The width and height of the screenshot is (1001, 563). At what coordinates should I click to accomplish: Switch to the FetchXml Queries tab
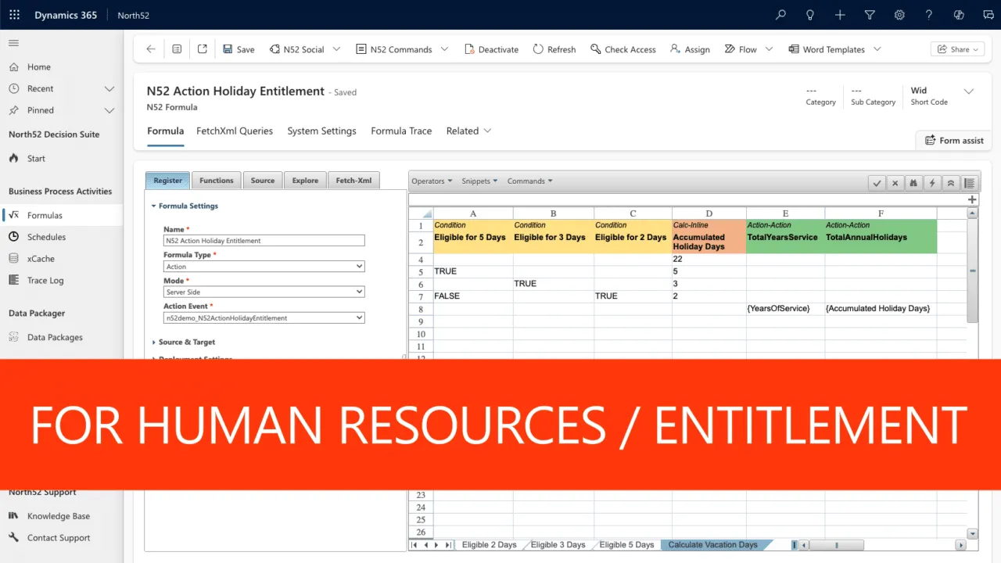tap(235, 131)
